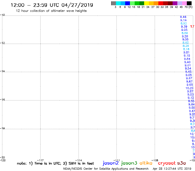Screen dimensions: 195x171
Task: Select the cryosat legend label
Action: 167,163
